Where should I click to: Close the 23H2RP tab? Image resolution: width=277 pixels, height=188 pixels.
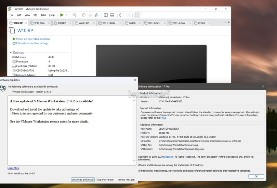70,23
